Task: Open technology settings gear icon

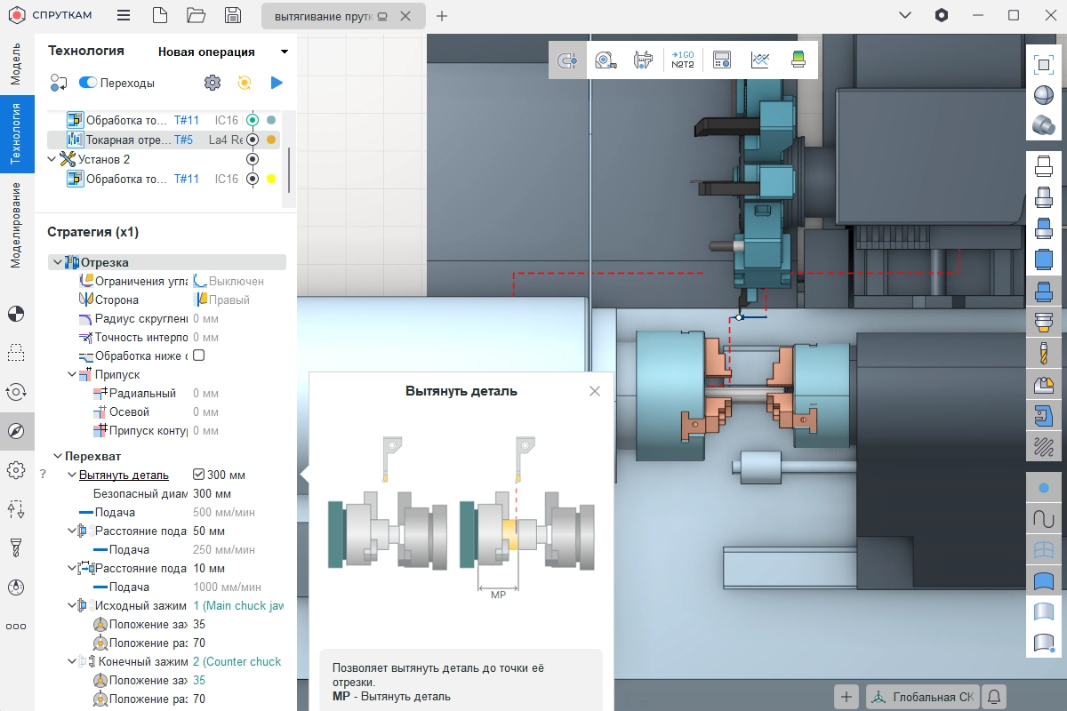Action: coord(212,83)
